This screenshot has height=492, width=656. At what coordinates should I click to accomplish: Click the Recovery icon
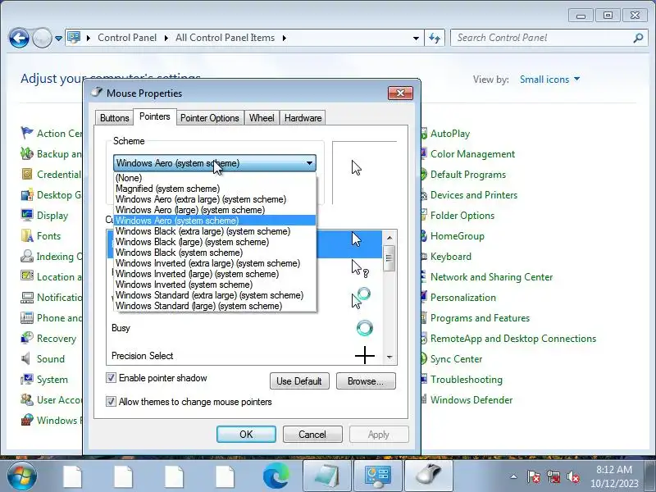tap(27, 338)
